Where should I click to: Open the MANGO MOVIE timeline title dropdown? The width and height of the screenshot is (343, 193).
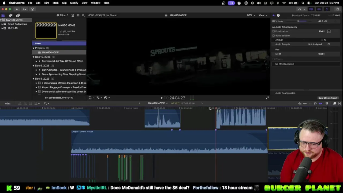click(158, 103)
